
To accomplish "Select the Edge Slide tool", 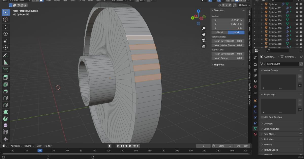I will [x=6, y=132].
